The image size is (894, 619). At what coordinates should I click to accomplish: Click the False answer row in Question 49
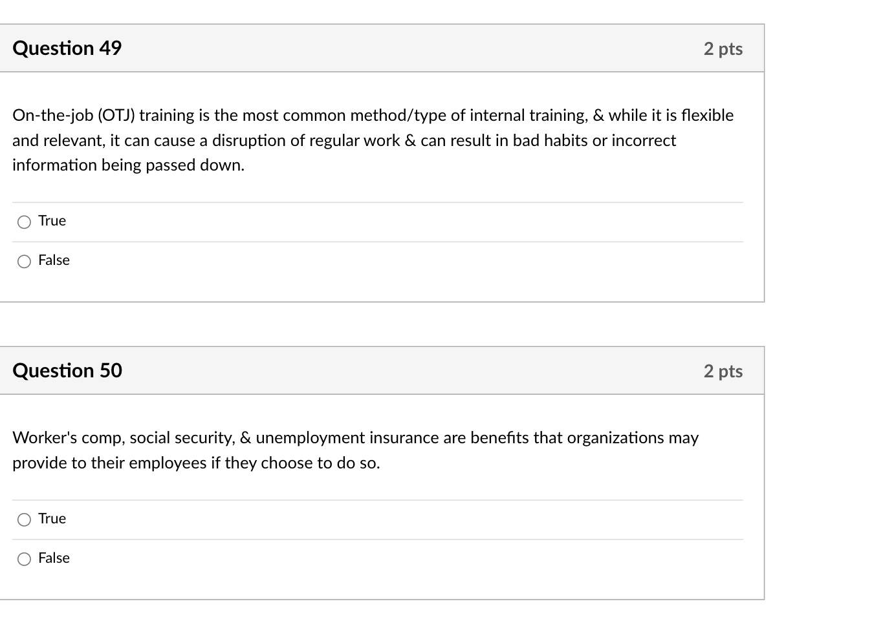point(259,261)
